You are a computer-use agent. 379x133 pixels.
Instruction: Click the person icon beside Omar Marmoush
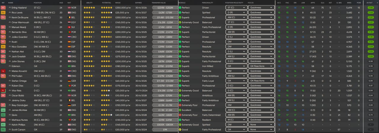pos(10,22)
